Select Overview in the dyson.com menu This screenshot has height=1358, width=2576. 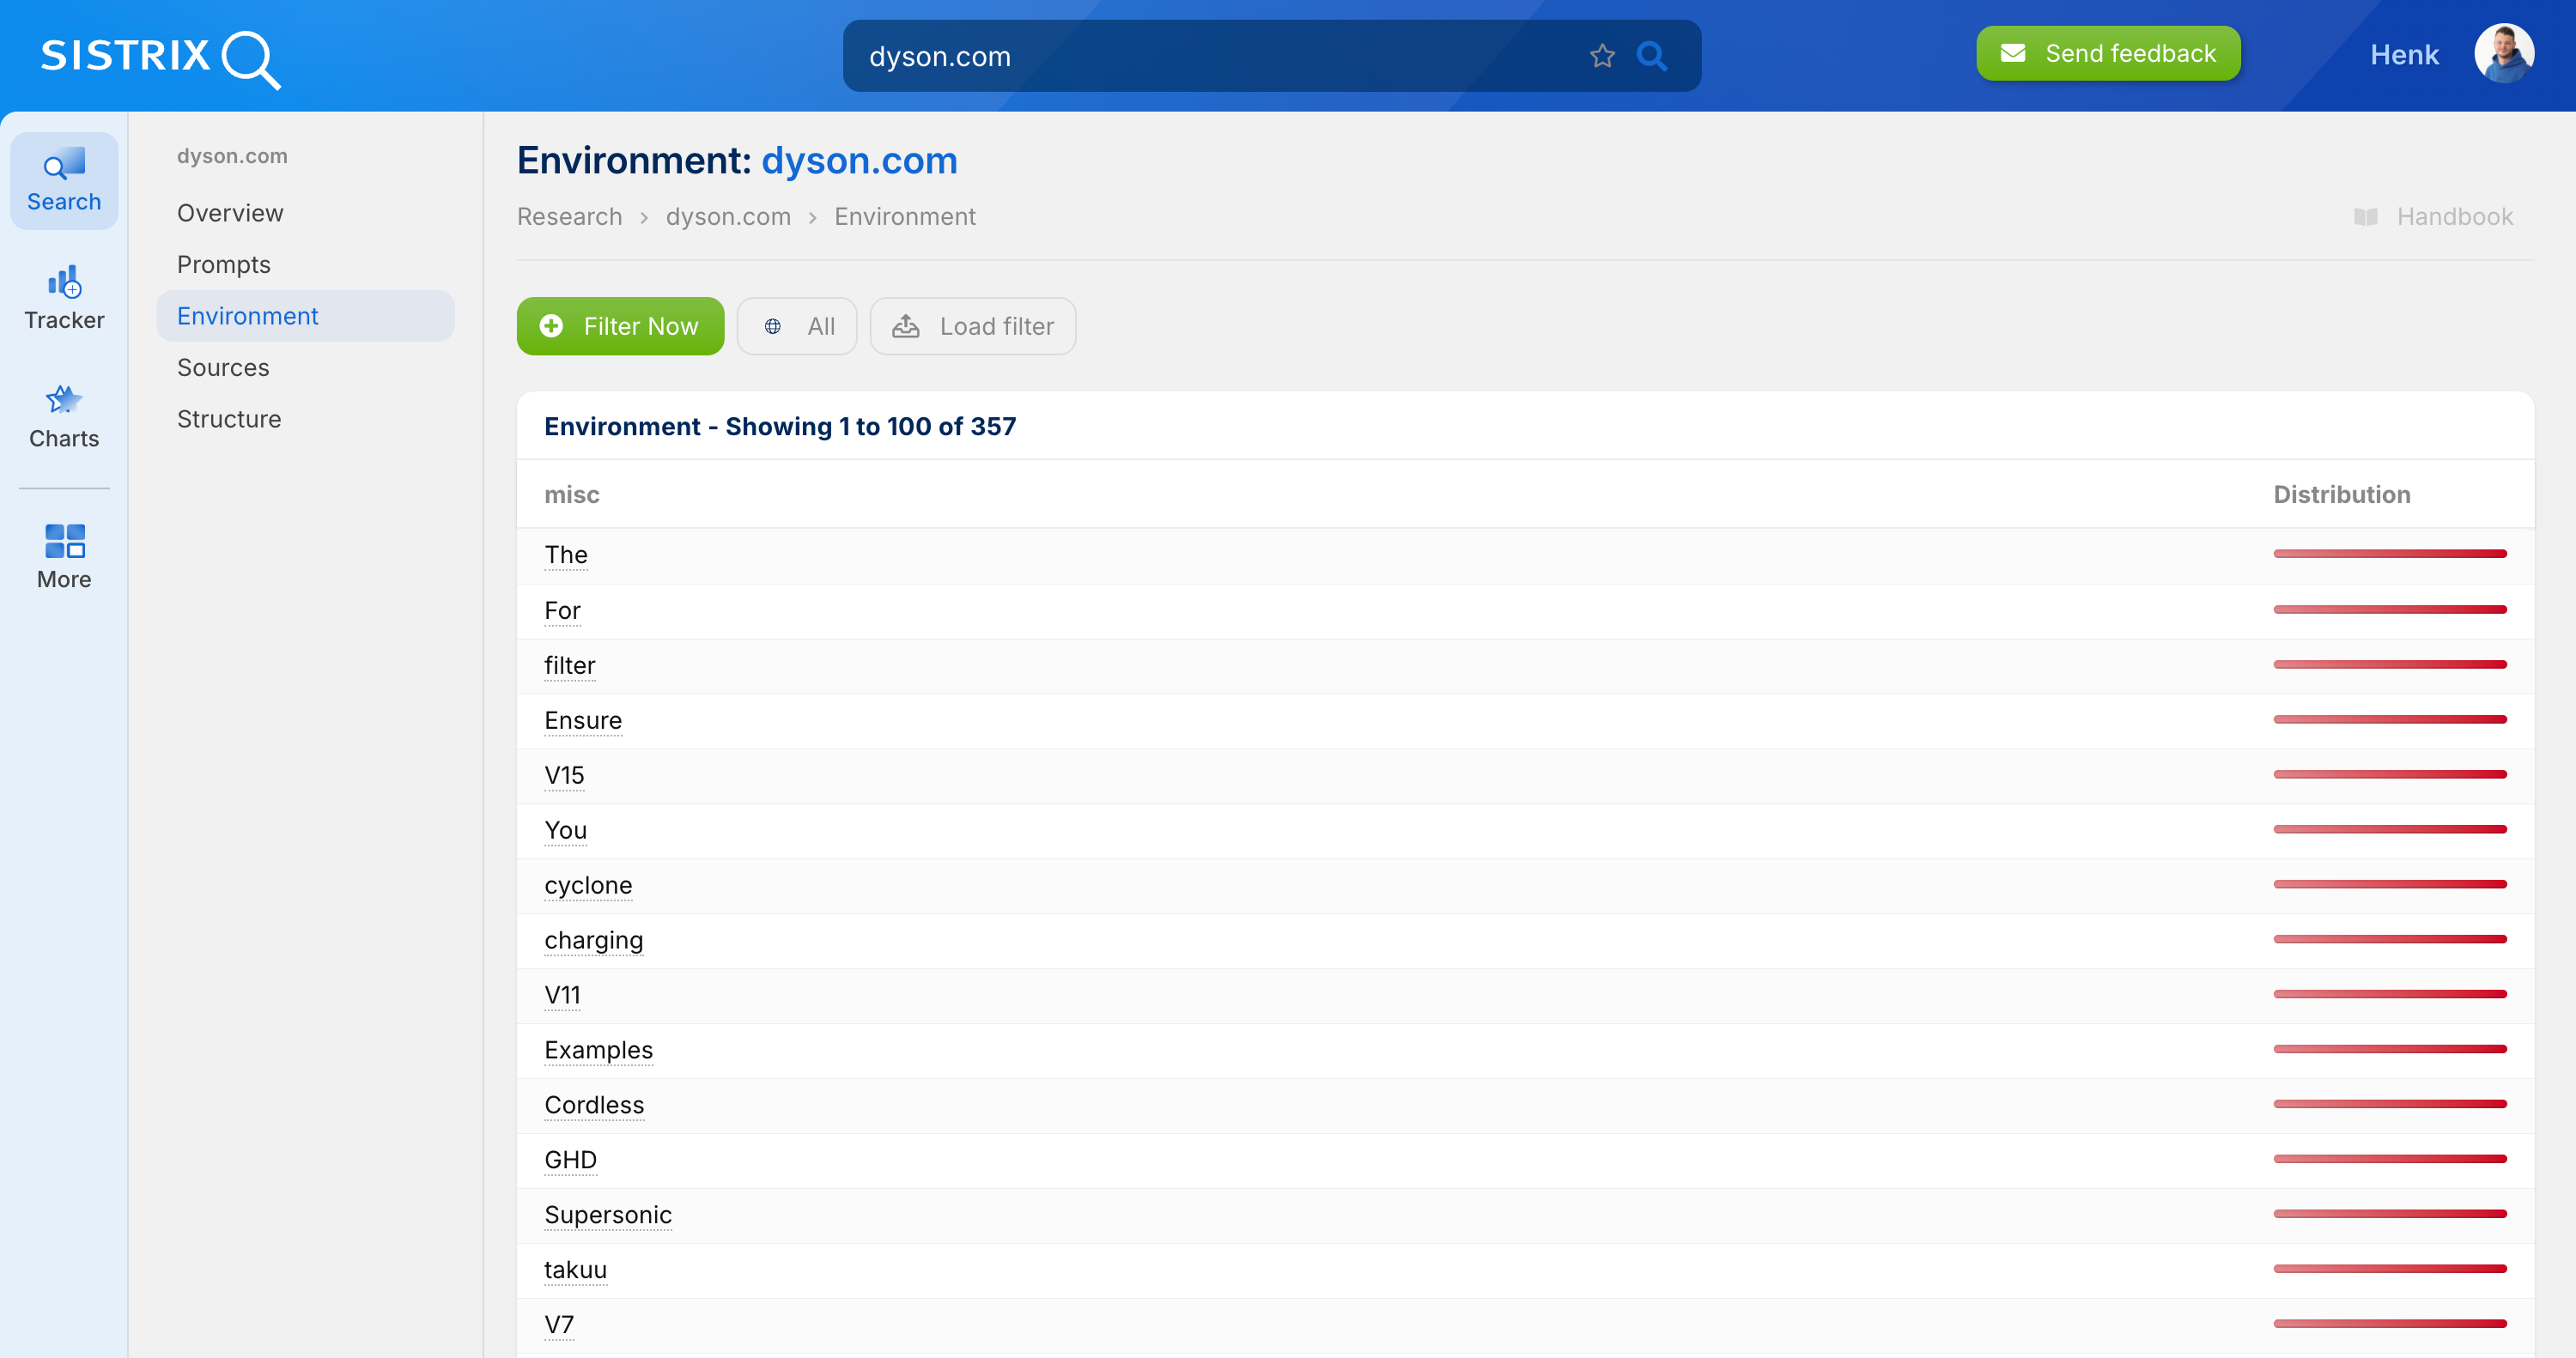230,213
